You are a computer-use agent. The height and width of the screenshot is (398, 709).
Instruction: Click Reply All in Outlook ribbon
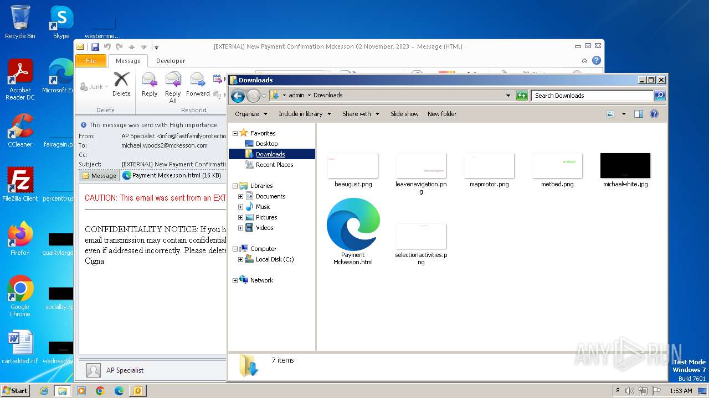[173, 87]
